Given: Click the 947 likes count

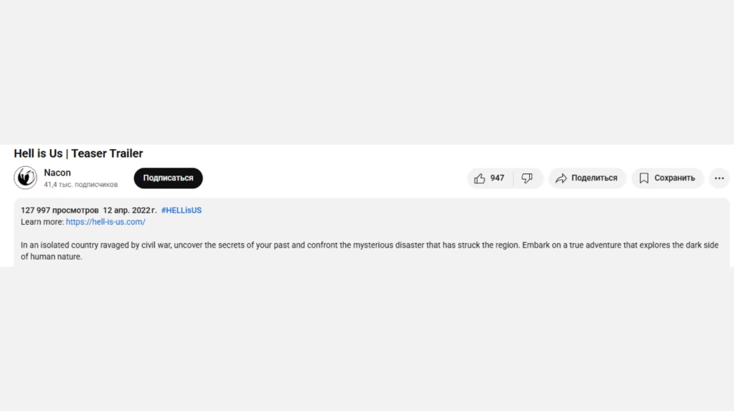Looking at the screenshot, I should (x=497, y=178).
